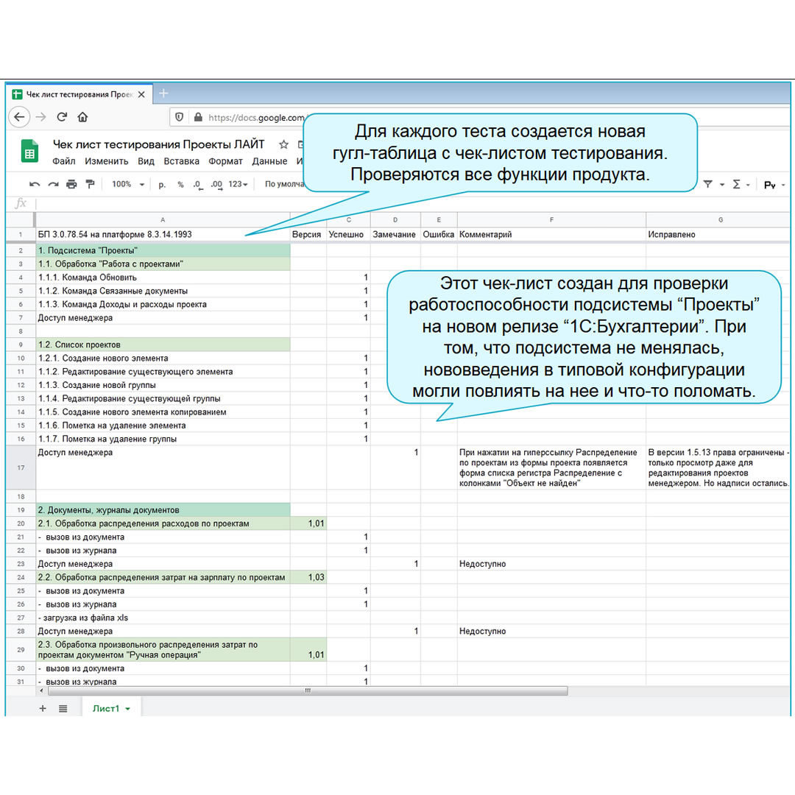Click cell 1.2. Список проектов
This screenshot has width=795, height=795.
coord(163,344)
